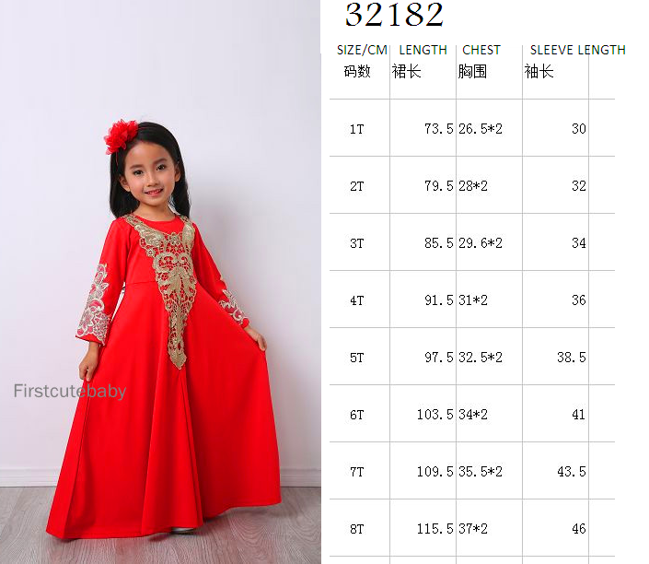Select the SIZE/CM column header

[x=362, y=50]
